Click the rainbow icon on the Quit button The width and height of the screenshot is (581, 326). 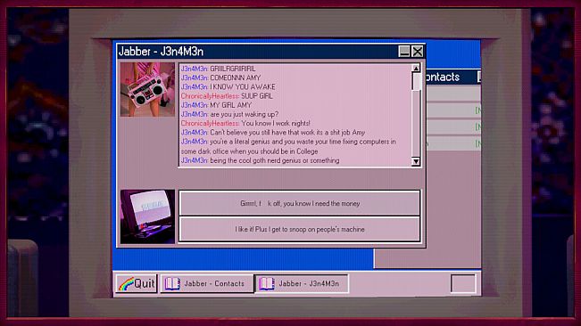click(x=126, y=284)
